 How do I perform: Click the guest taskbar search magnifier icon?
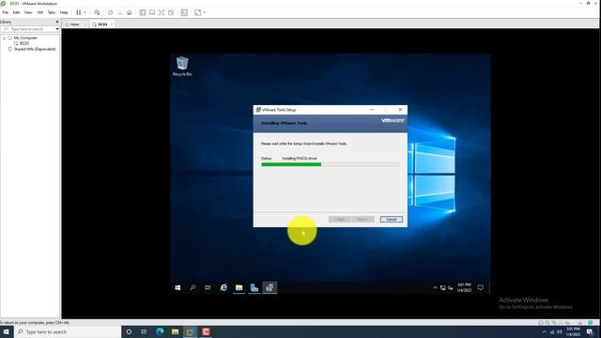click(193, 287)
